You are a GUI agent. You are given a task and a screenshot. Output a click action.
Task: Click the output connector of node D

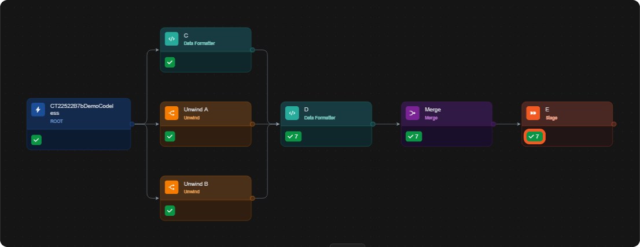[x=373, y=124]
